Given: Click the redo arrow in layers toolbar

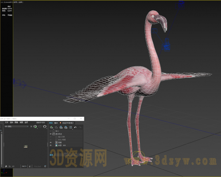Looking at the screenshot, I should 80,127.
